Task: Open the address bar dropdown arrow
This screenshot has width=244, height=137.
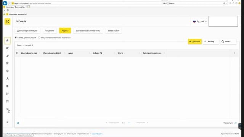Action: point(162,3)
